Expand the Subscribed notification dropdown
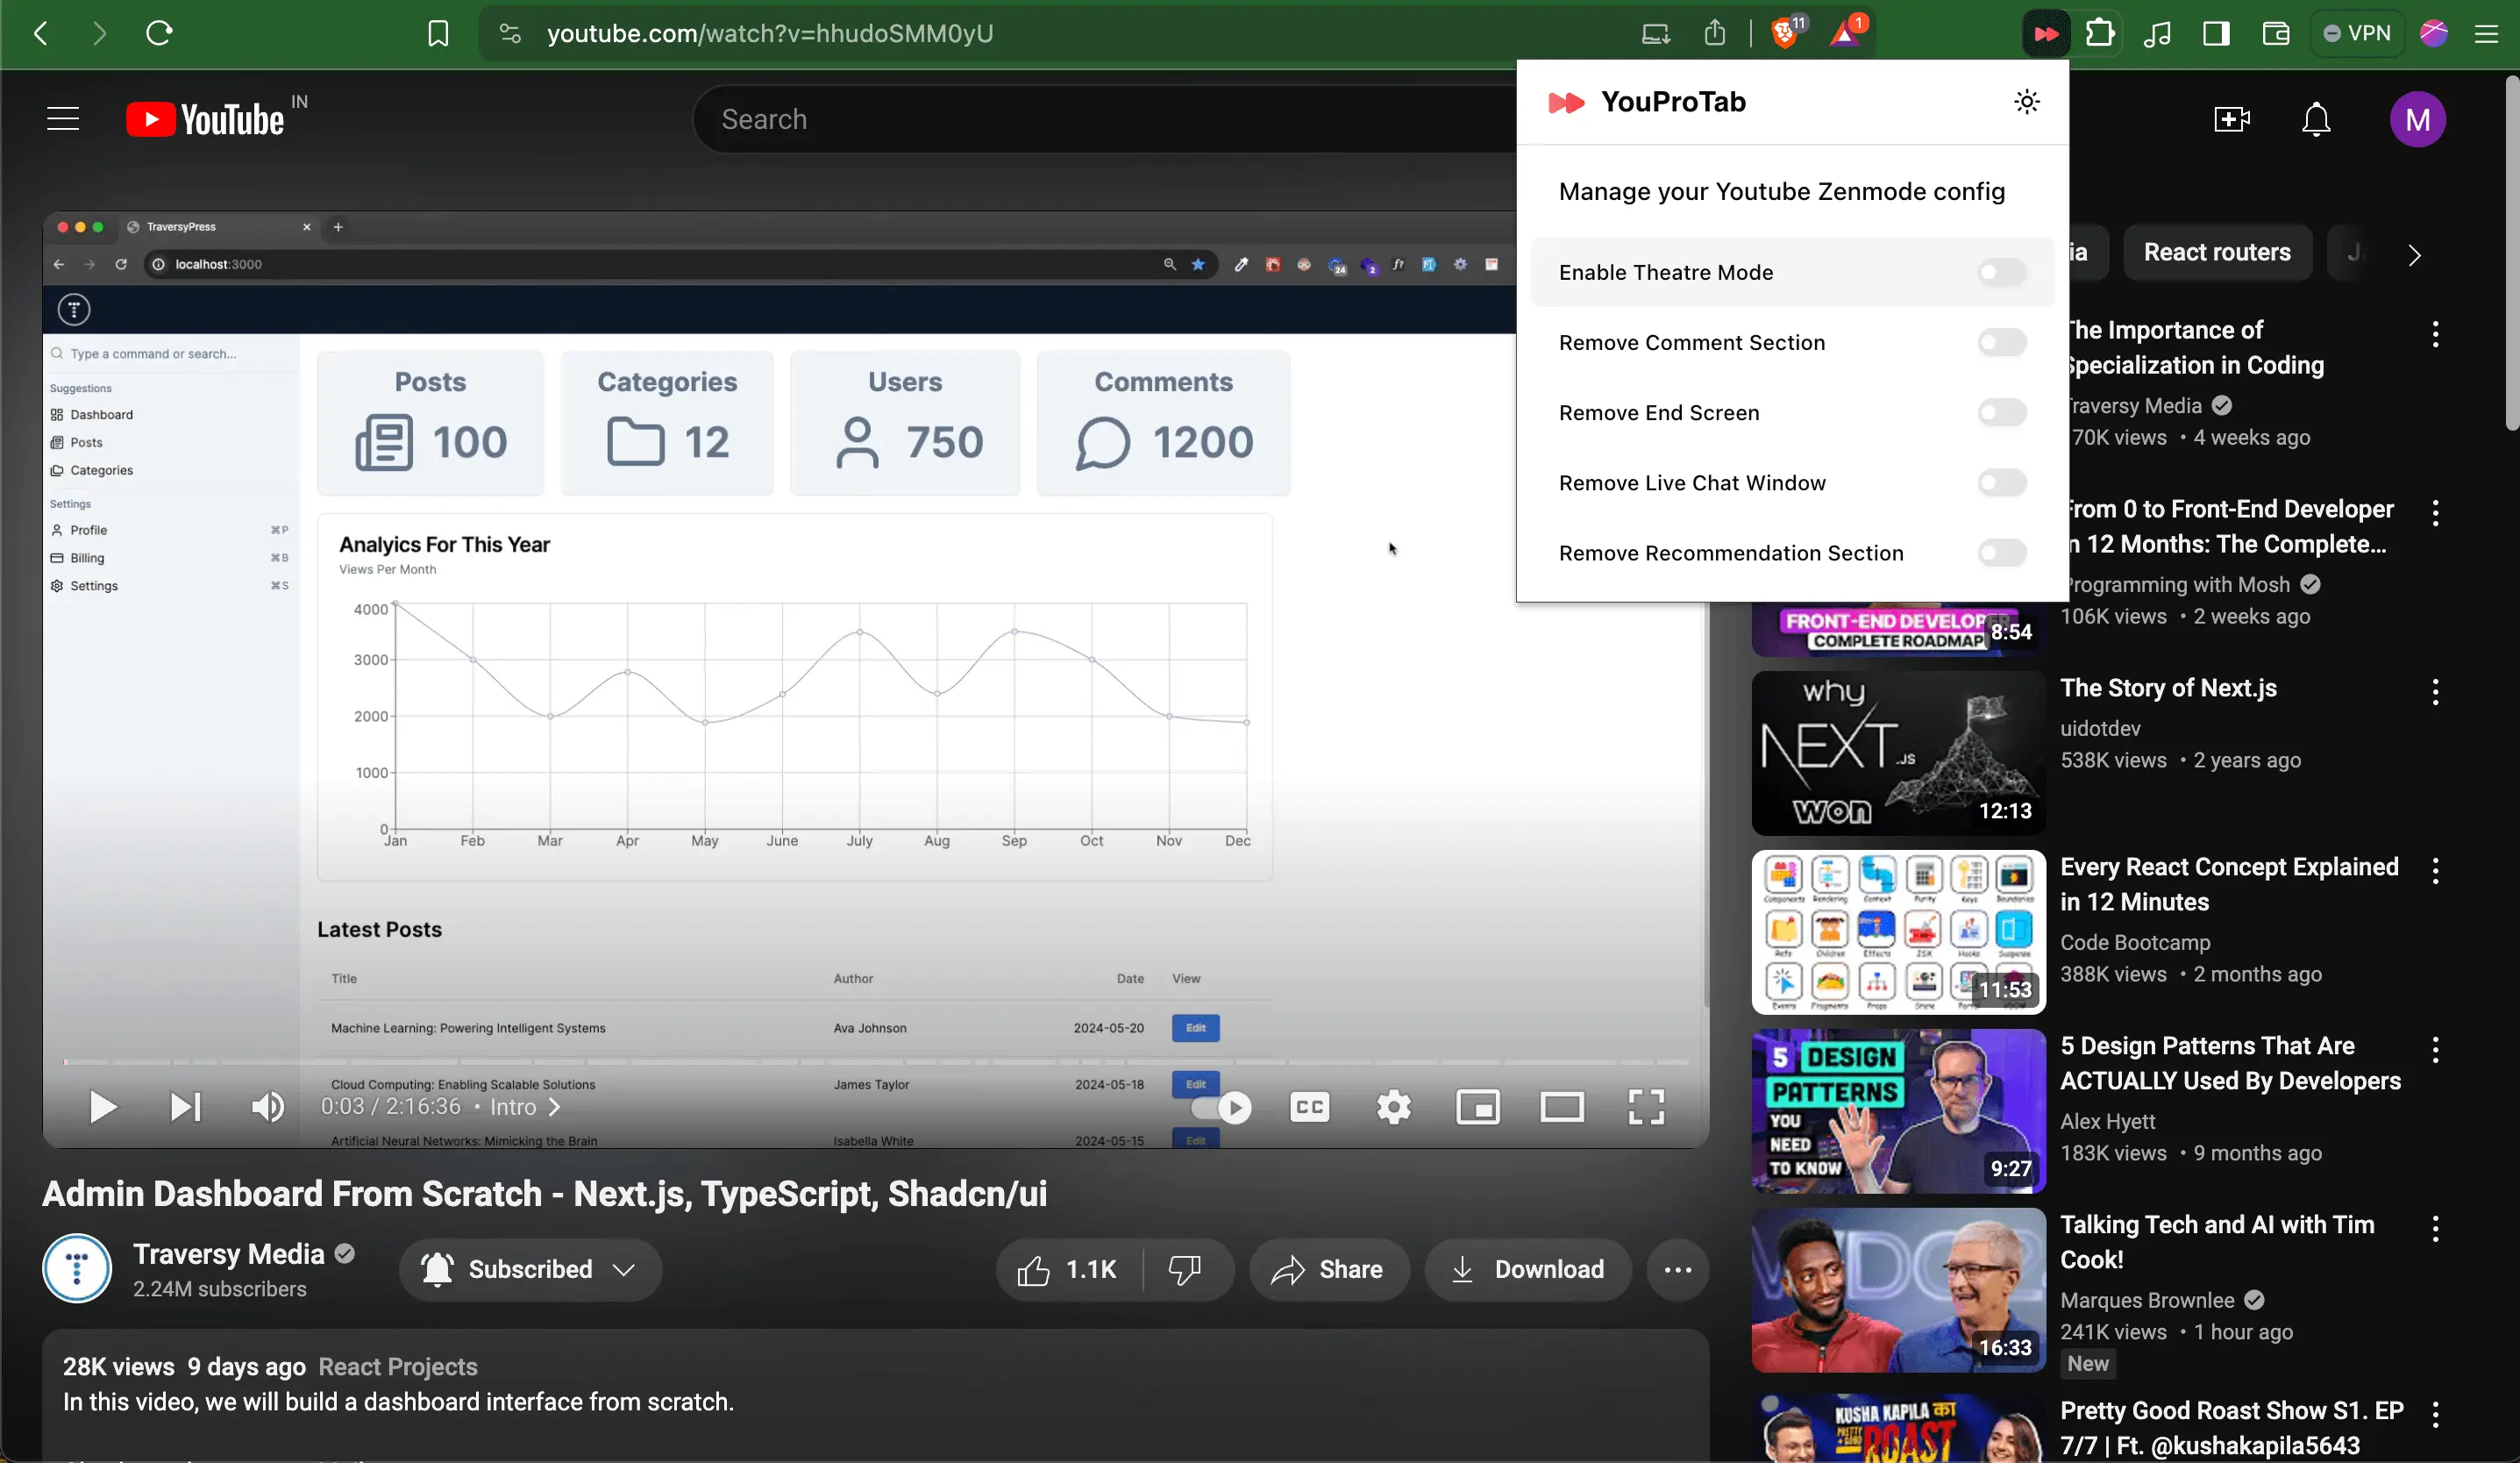This screenshot has height=1463, width=2520. click(x=624, y=1270)
